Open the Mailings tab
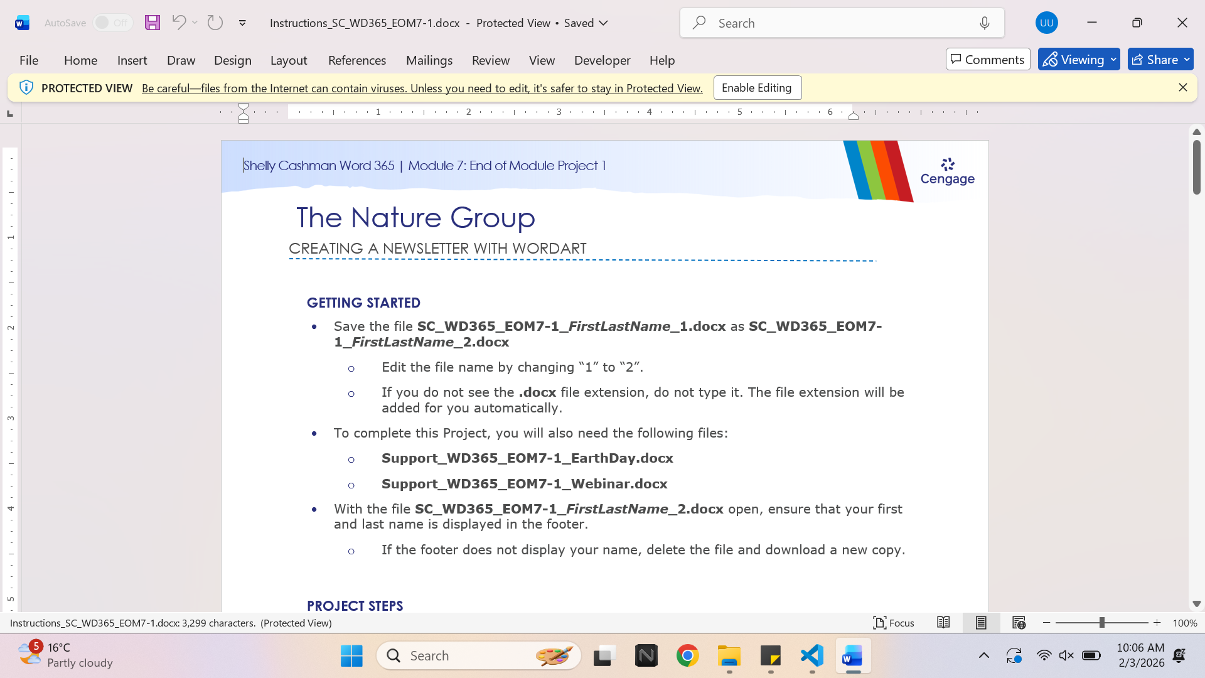Image resolution: width=1205 pixels, height=678 pixels. (x=429, y=60)
